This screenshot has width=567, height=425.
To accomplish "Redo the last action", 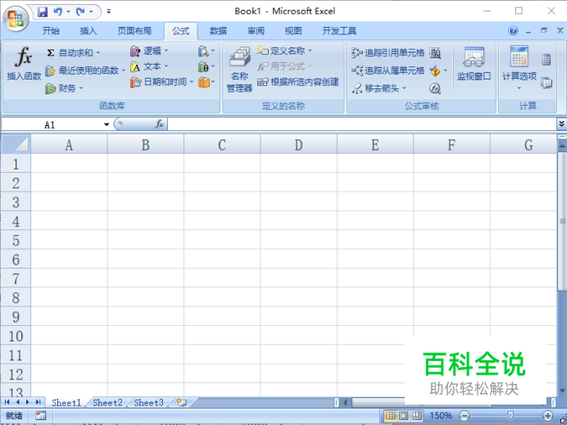I will pos(80,12).
